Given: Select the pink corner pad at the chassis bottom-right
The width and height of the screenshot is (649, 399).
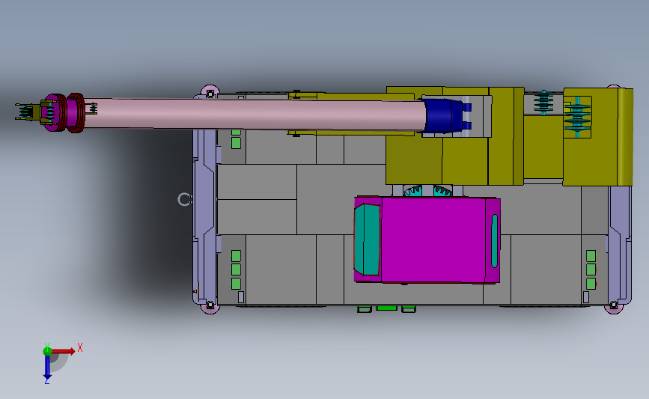Looking at the screenshot, I should click(614, 307).
